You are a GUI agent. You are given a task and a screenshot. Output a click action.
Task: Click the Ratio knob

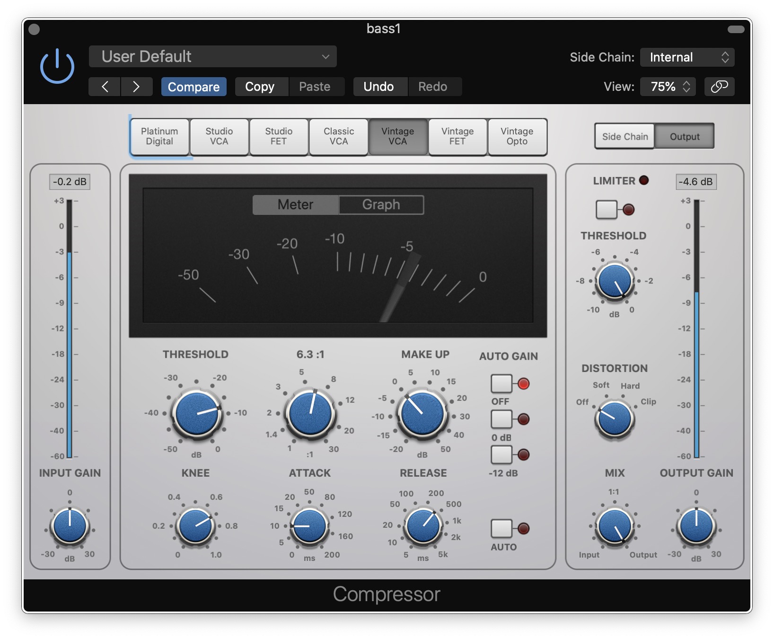(310, 413)
